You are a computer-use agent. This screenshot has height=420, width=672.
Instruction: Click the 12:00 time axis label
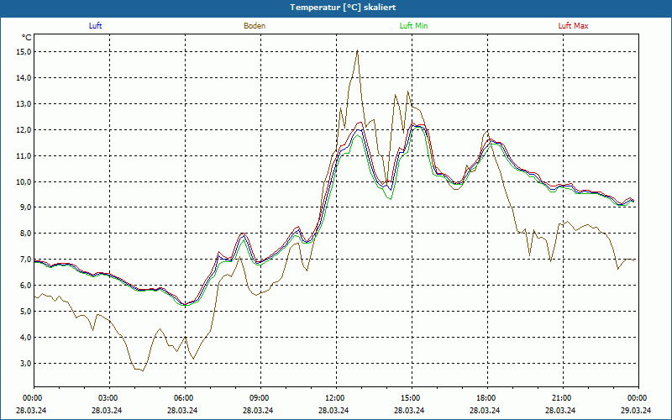(334, 398)
